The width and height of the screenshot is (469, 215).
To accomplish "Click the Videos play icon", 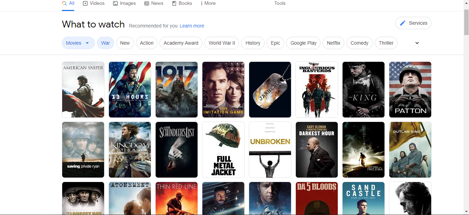I will [85, 3].
